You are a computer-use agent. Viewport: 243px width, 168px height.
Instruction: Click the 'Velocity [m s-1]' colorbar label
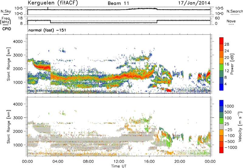pos(240,126)
